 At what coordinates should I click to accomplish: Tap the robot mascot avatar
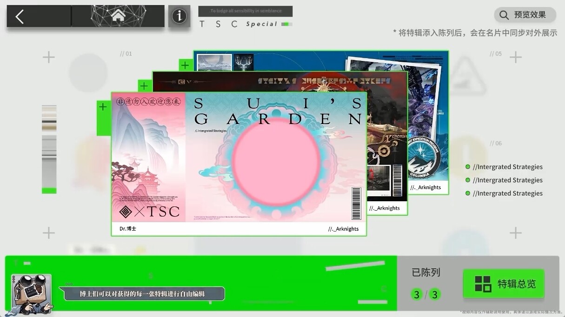point(32,294)
